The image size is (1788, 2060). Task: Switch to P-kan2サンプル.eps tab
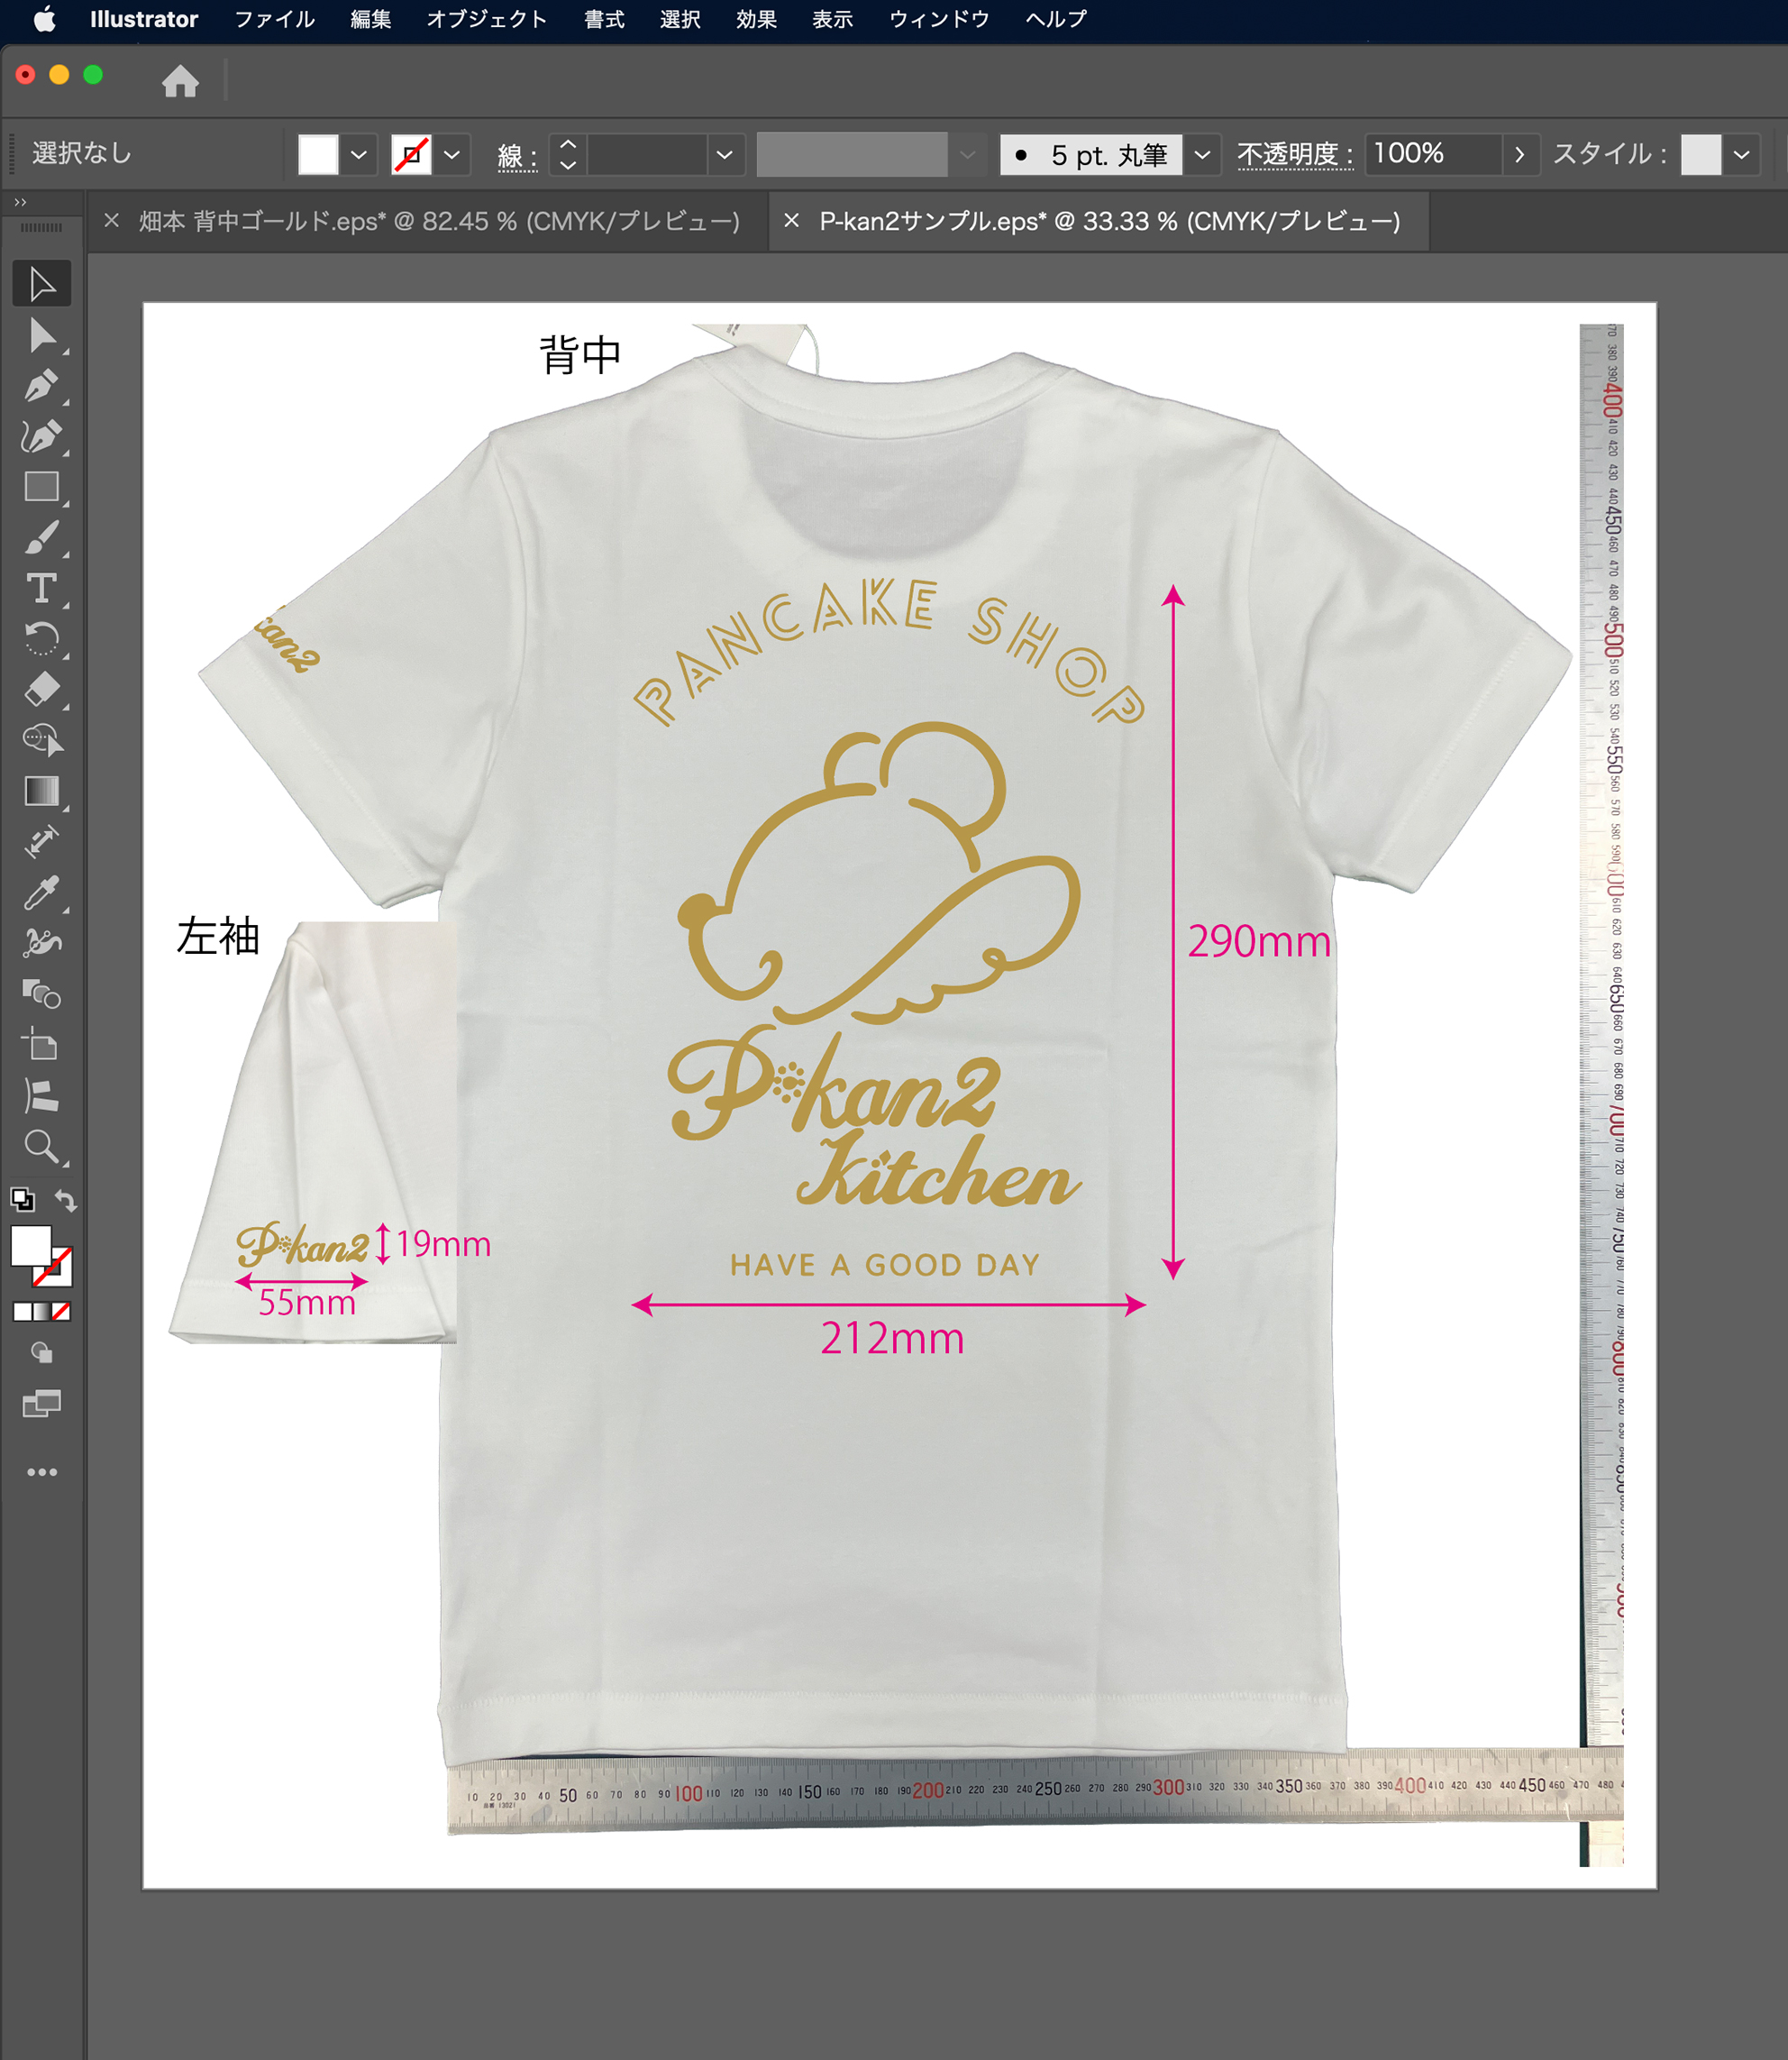(x=1109, y=221)
